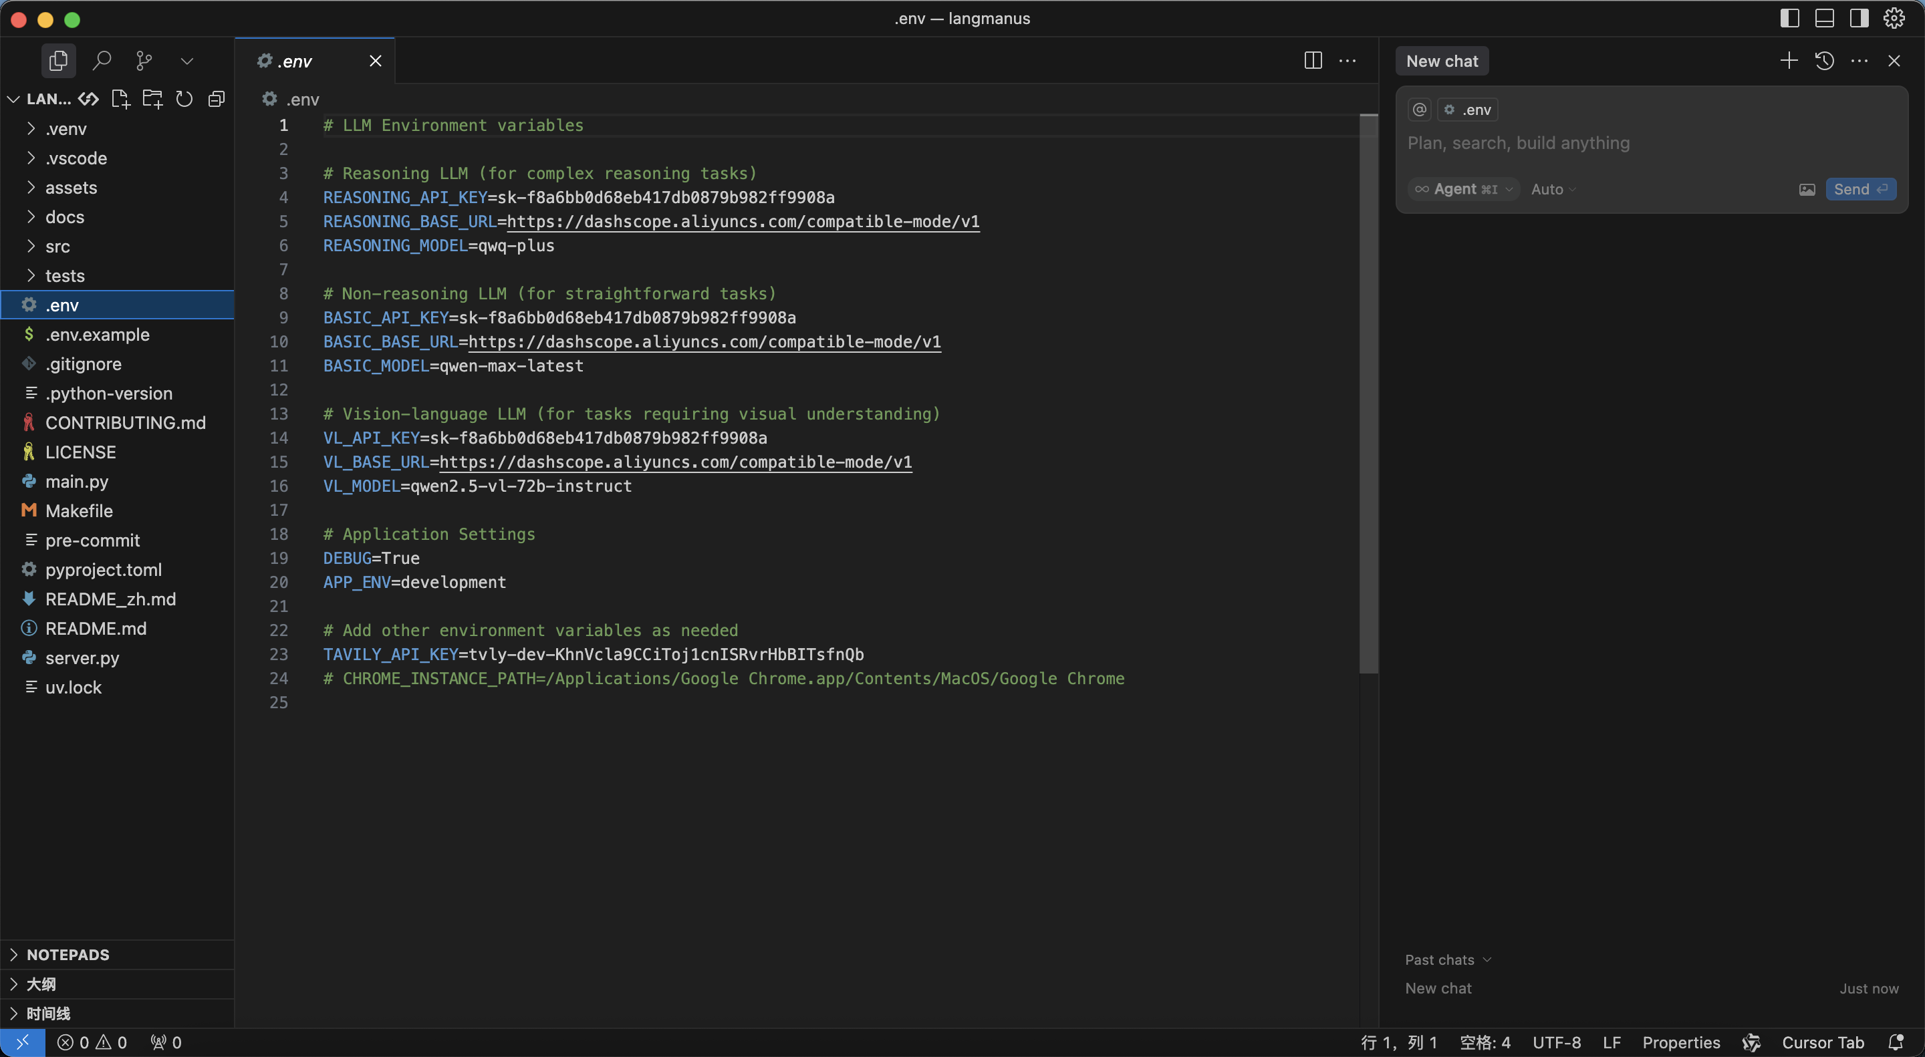
Task: Collapse all folders in the explorer
Action: 216,99
